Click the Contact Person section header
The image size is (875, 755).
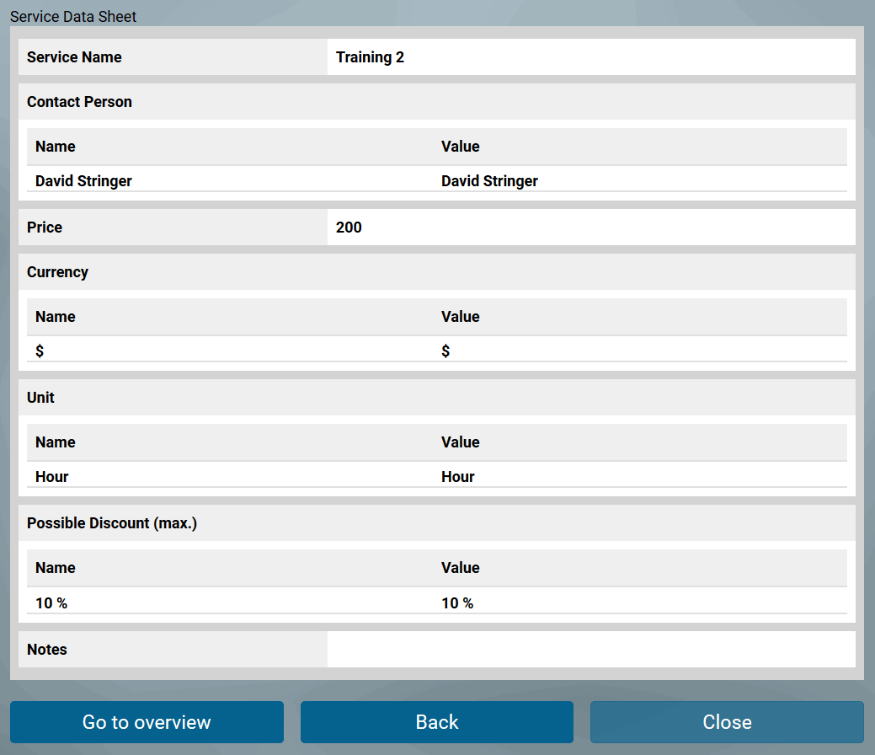click(x=79, y=101)
